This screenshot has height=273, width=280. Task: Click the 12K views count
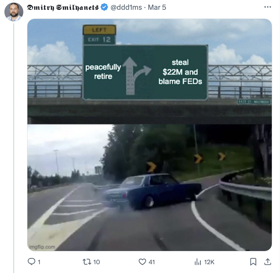tap(209, 262)
